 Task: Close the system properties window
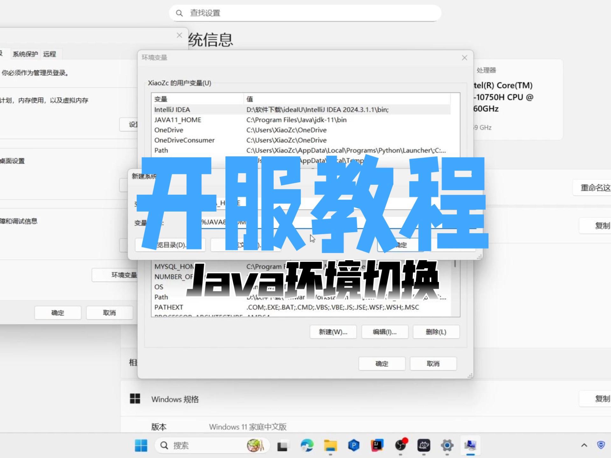click(179, 35)
